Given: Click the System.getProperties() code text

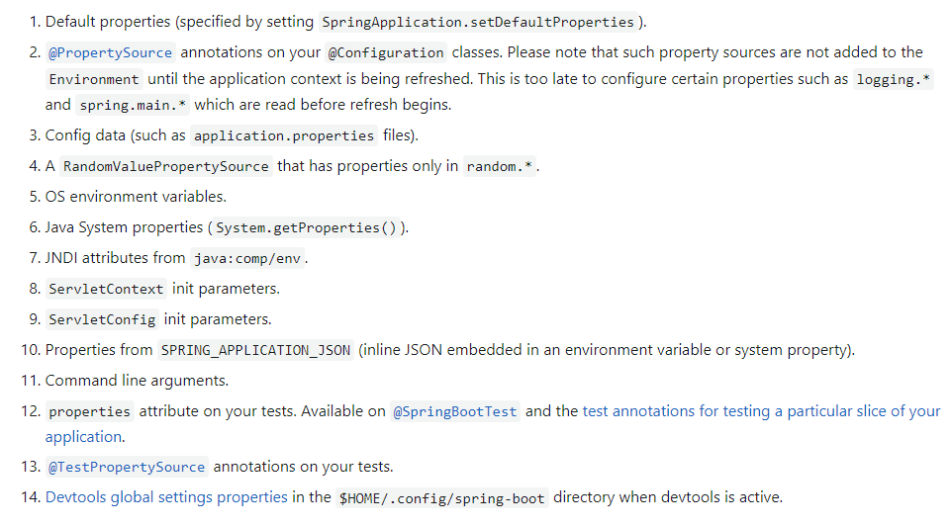Looking at the screenshot, I should 305,228.
